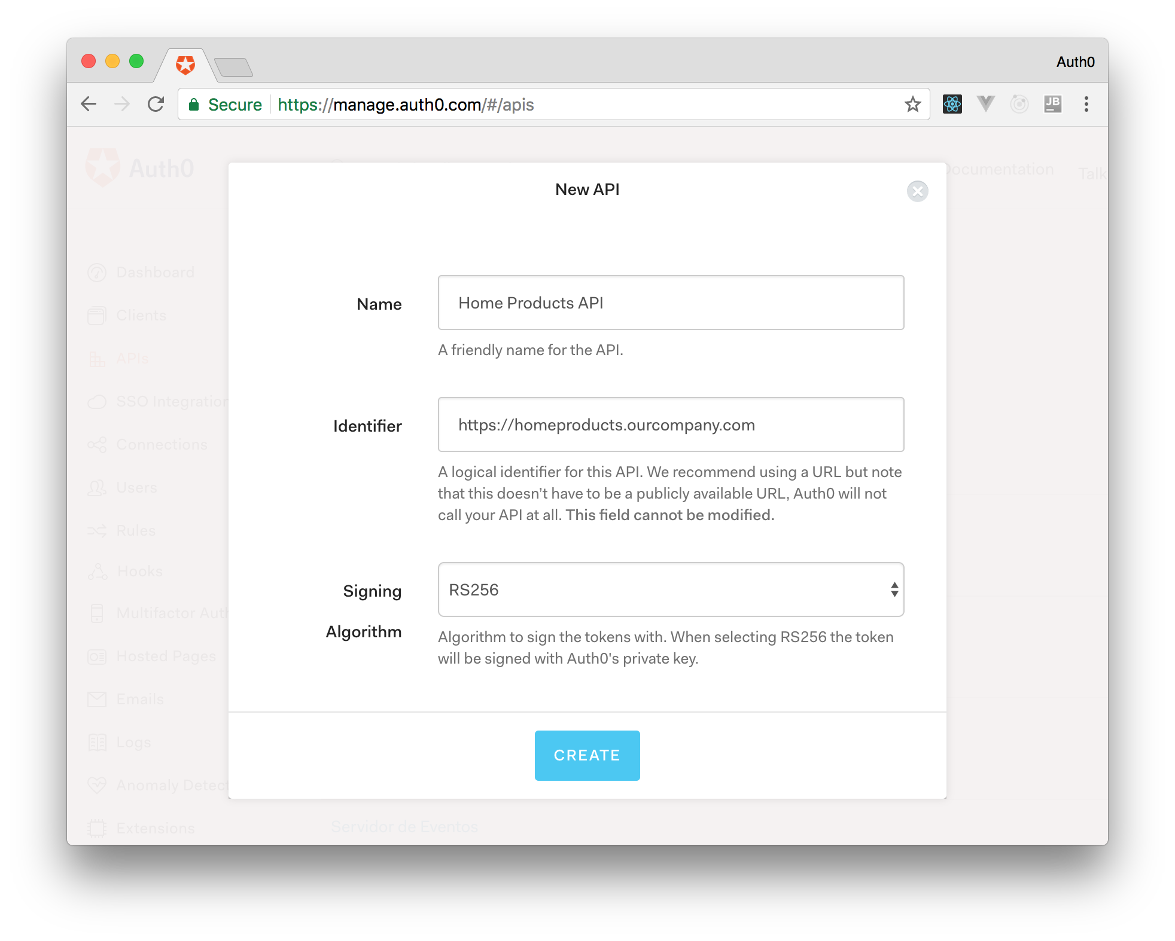Bookmark page with star icon

912,105
